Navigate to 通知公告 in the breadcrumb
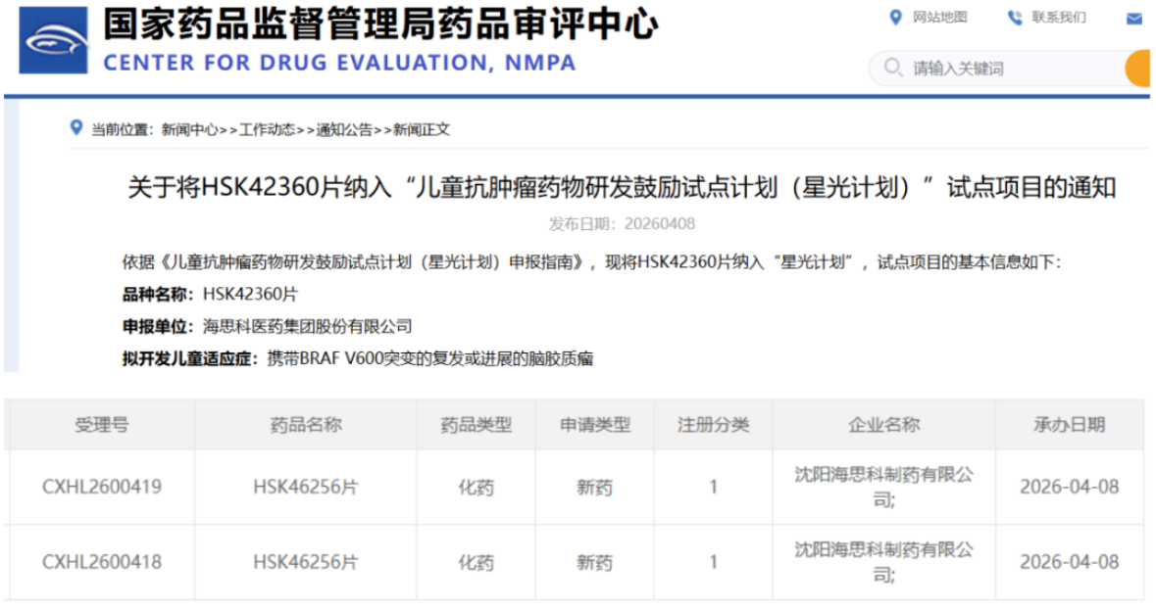Screen dimensions: 1156x610 pos(344,129)
